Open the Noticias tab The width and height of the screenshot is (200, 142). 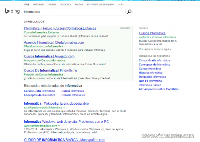point(66,5)
